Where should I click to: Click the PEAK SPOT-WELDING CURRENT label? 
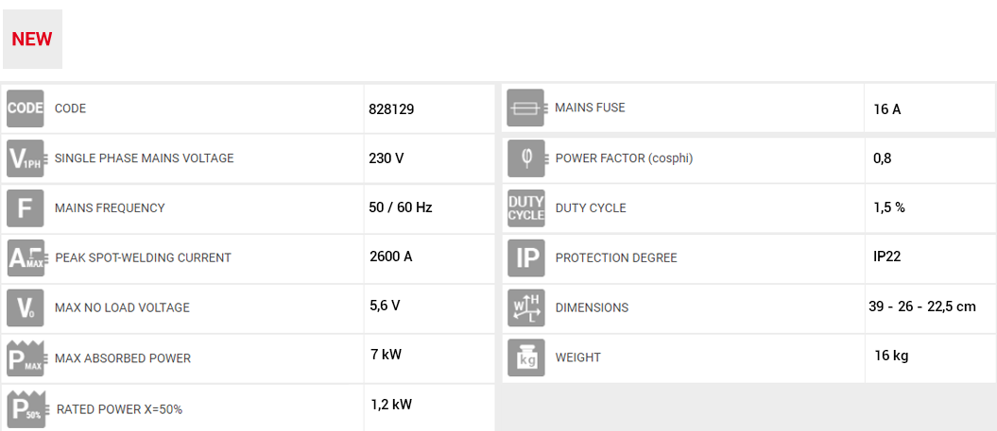[x=143, y=257]
